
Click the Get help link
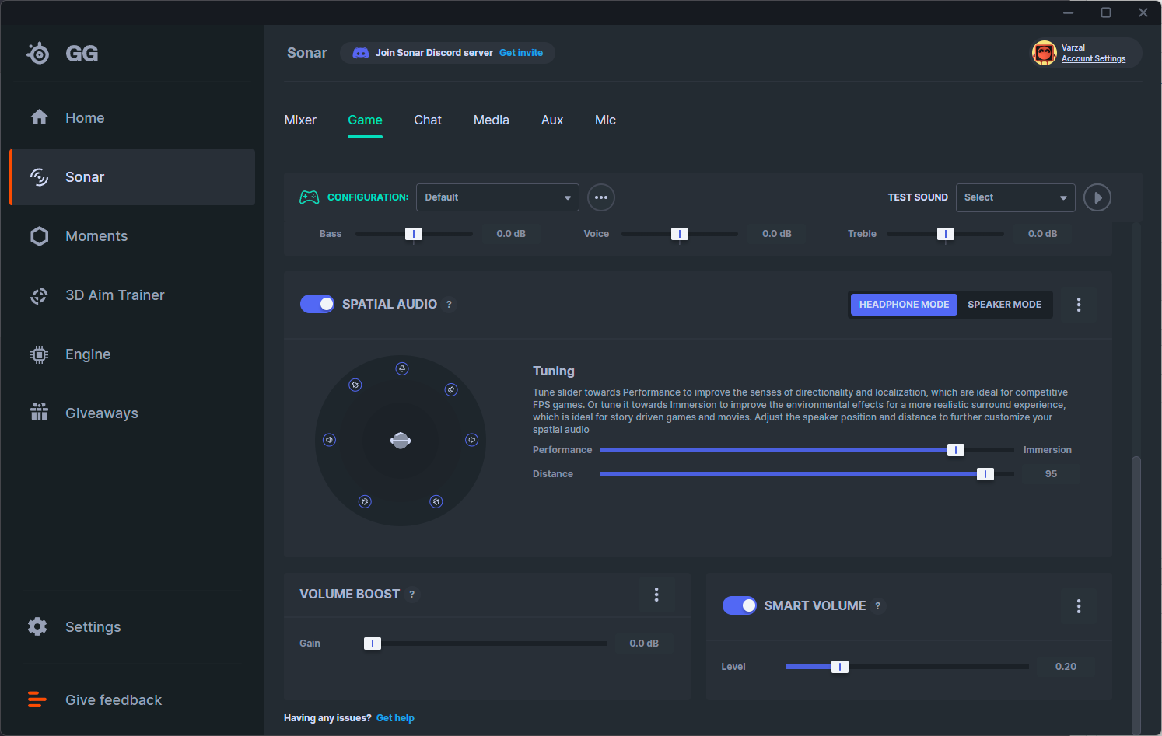[395, 718]
